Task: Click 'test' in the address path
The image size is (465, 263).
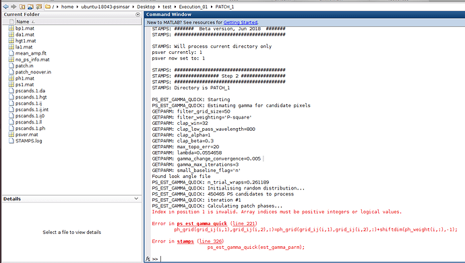Action: 167,7
